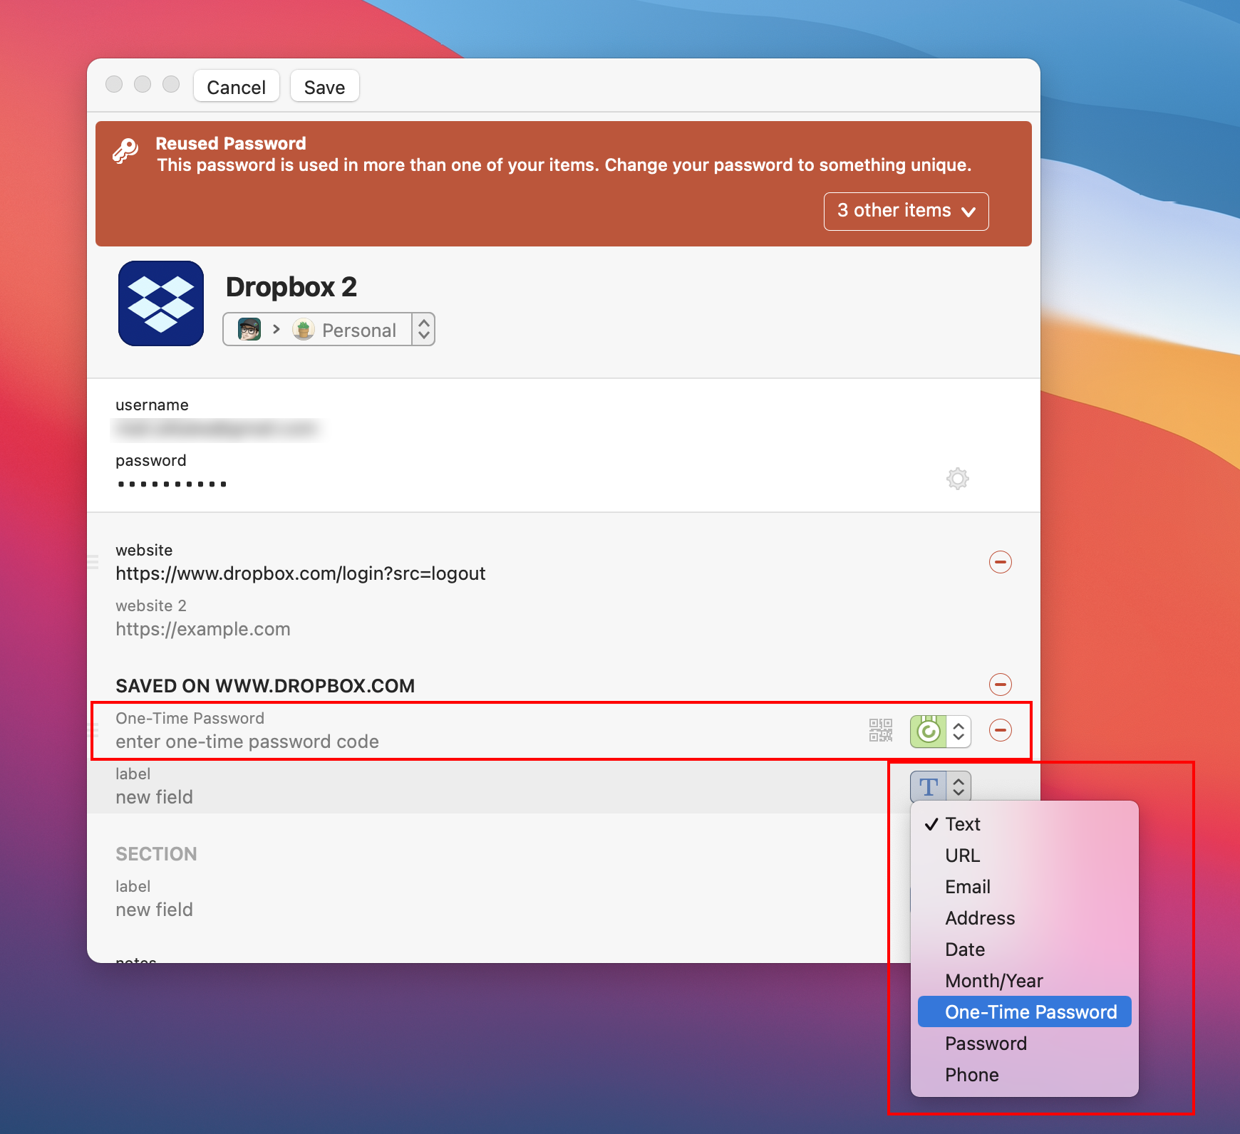Select Phone from field type menu

point(1025,1075)
